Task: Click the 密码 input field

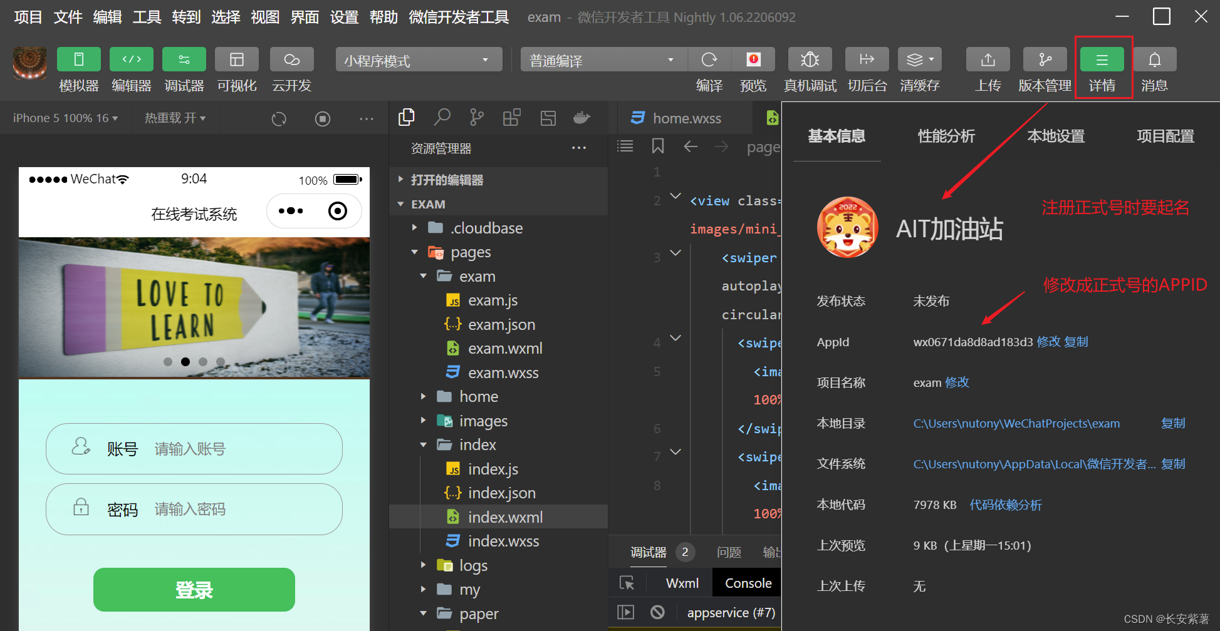Action: point(194,509)
